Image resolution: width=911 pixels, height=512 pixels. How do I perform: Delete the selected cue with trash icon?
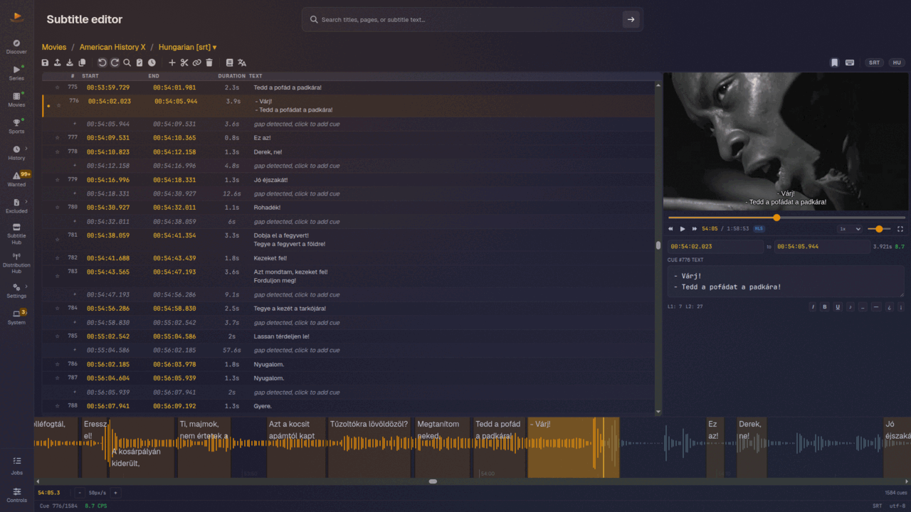[209, 63]
